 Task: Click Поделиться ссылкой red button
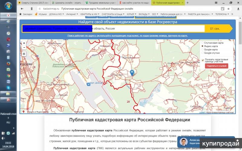pyautogui.click(x=216, y=66)
